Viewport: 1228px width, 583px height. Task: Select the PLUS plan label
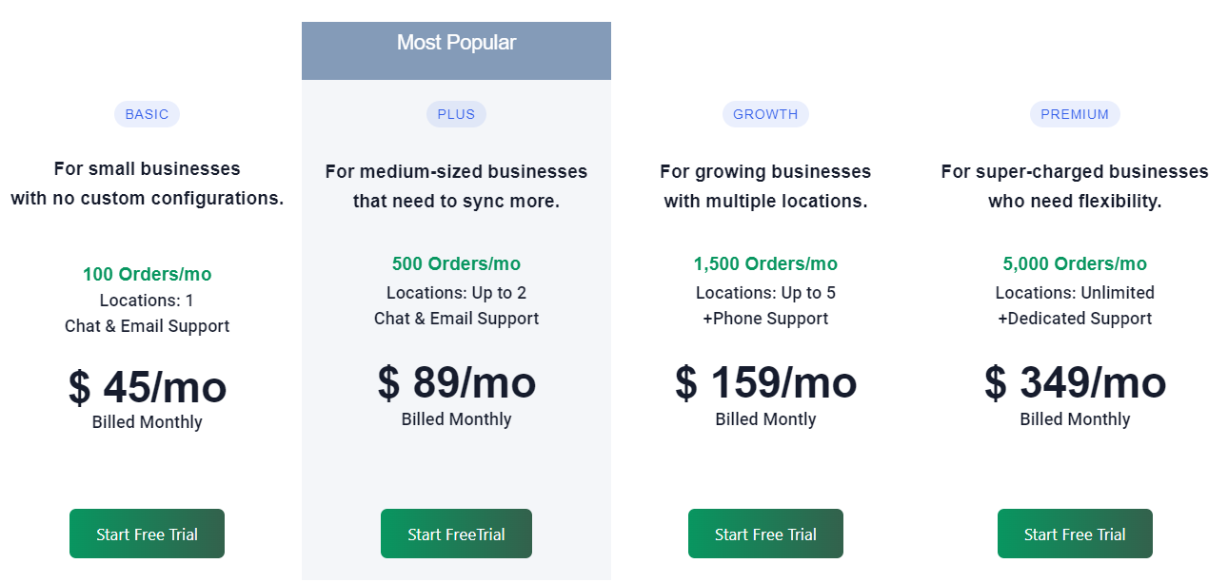click(x=456, y=114)
